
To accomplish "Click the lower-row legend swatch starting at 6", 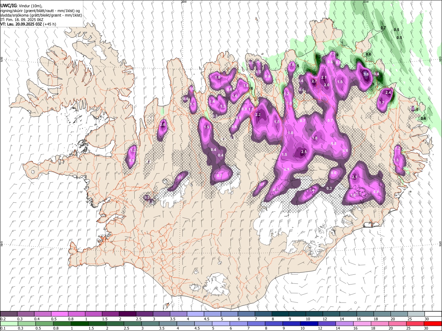I will pos(238,323).
